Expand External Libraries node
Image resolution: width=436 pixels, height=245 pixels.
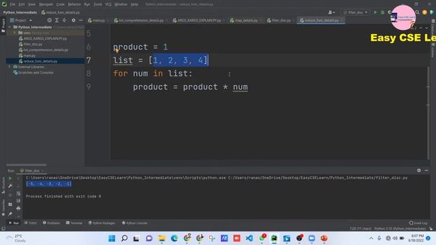coord(10,67)
